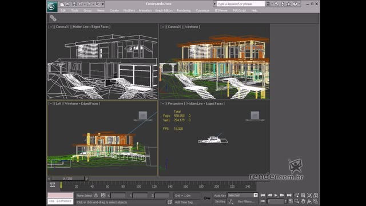Expand the arrow beside the Help icon
Screen dimensions: 366x206
coord(299,4)
